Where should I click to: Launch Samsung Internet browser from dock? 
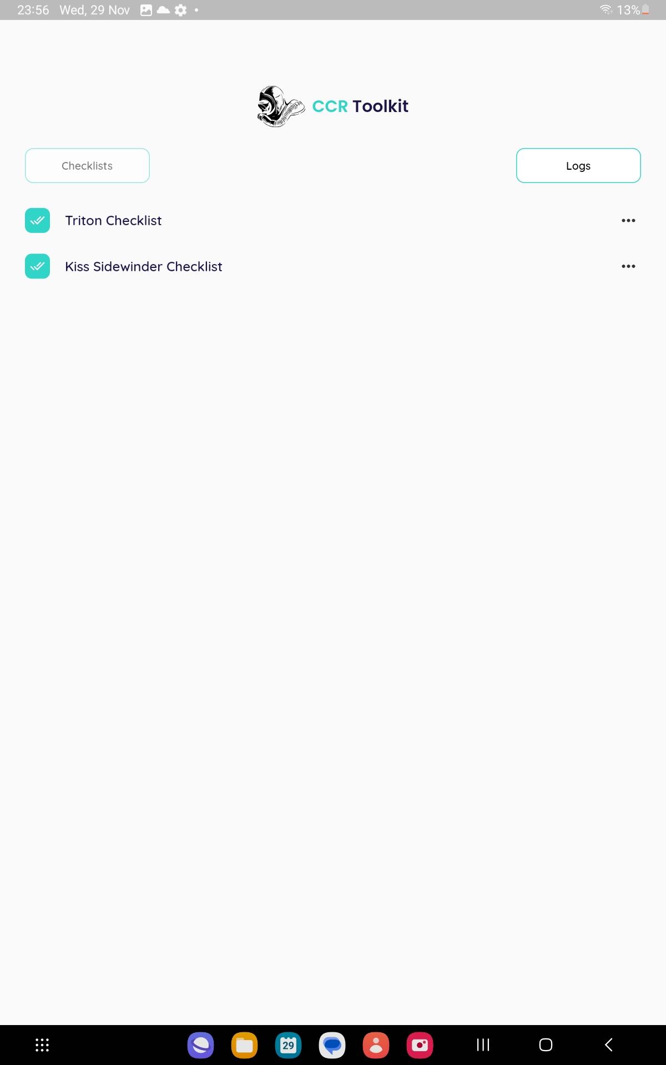coord(200,1046)
